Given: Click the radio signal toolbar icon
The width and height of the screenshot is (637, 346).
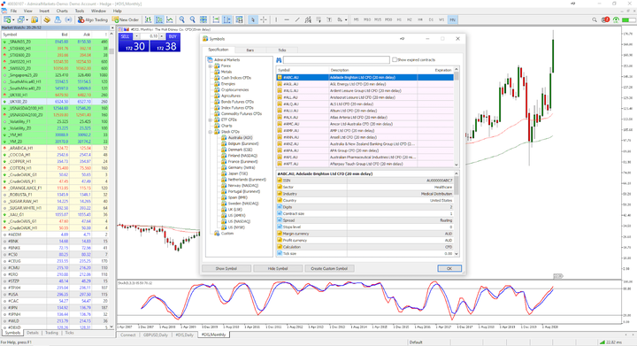Looking at the screenshot, I should point(68,19).
